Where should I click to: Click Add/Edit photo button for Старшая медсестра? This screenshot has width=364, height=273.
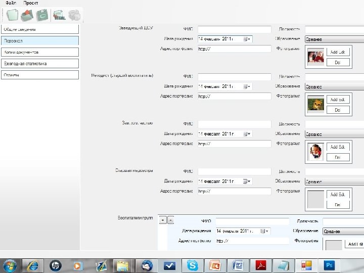tap(338, 194)
